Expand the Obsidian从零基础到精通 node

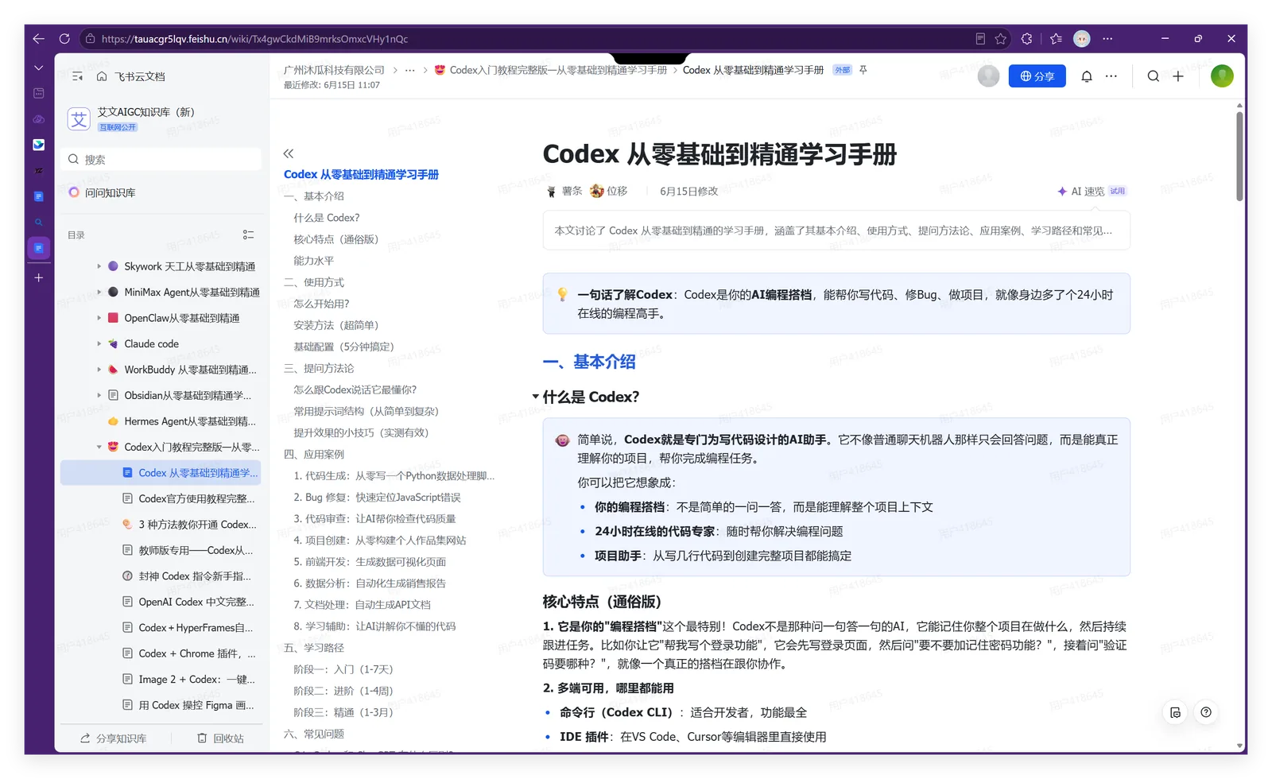(99, 395)
